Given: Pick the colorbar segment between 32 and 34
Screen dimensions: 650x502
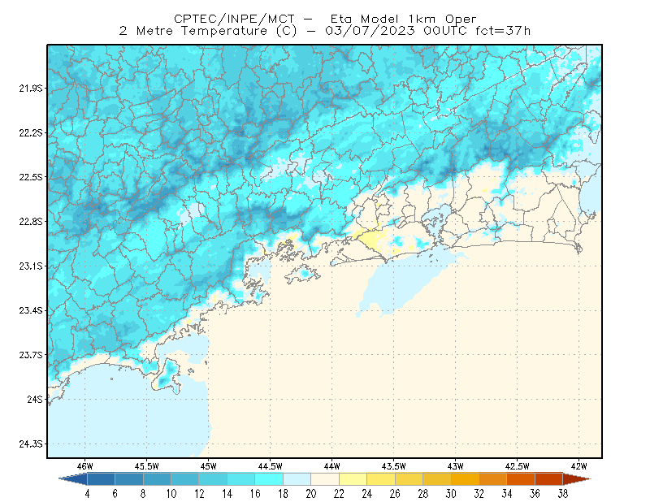Looking at the screenshot, I should point(493,479).
